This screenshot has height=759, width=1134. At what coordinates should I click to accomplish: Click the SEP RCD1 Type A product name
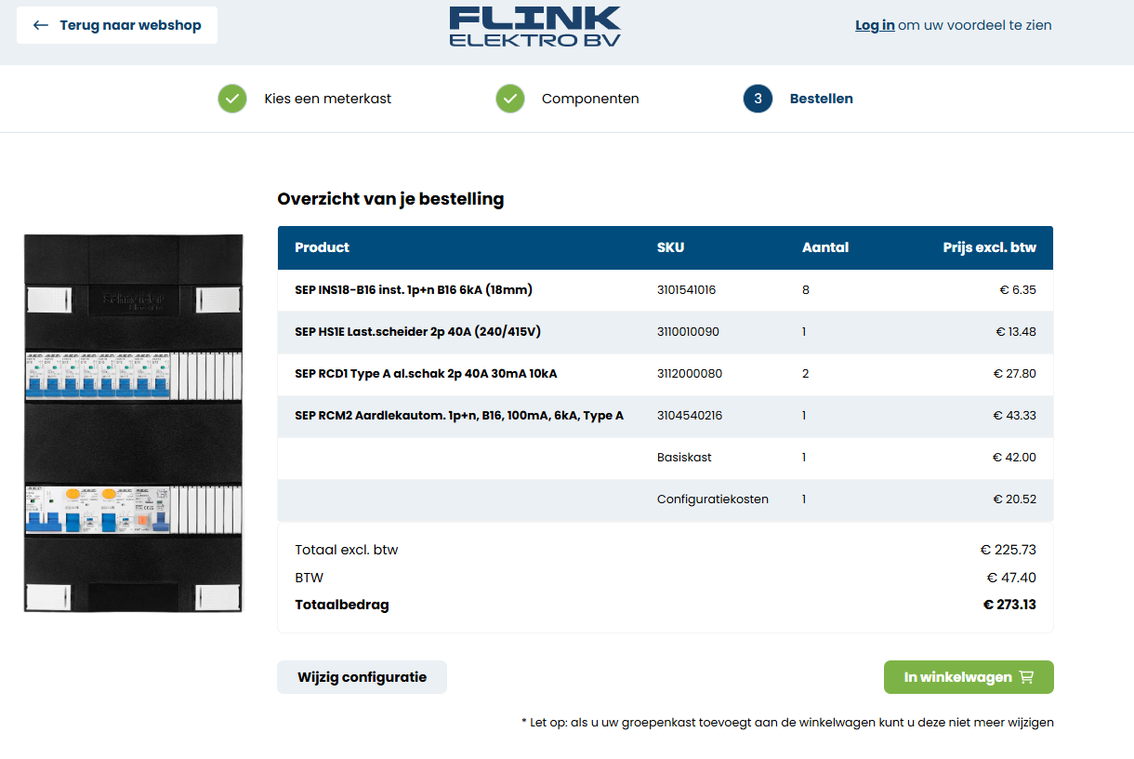[426, 374]
